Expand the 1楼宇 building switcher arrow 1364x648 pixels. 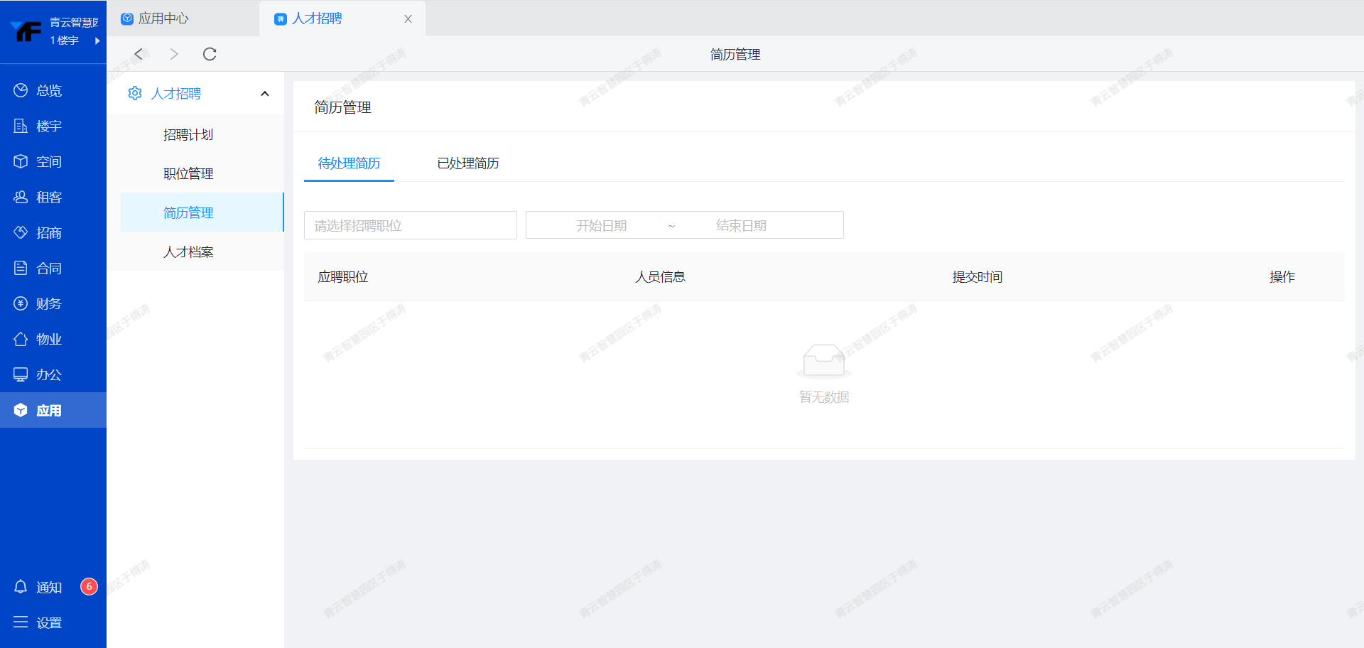[x=97, y=40]
